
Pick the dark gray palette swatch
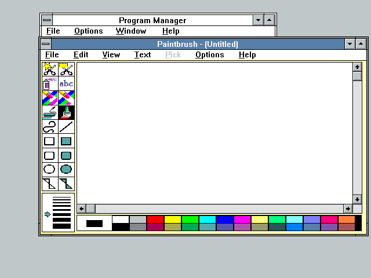pos(138,227)
